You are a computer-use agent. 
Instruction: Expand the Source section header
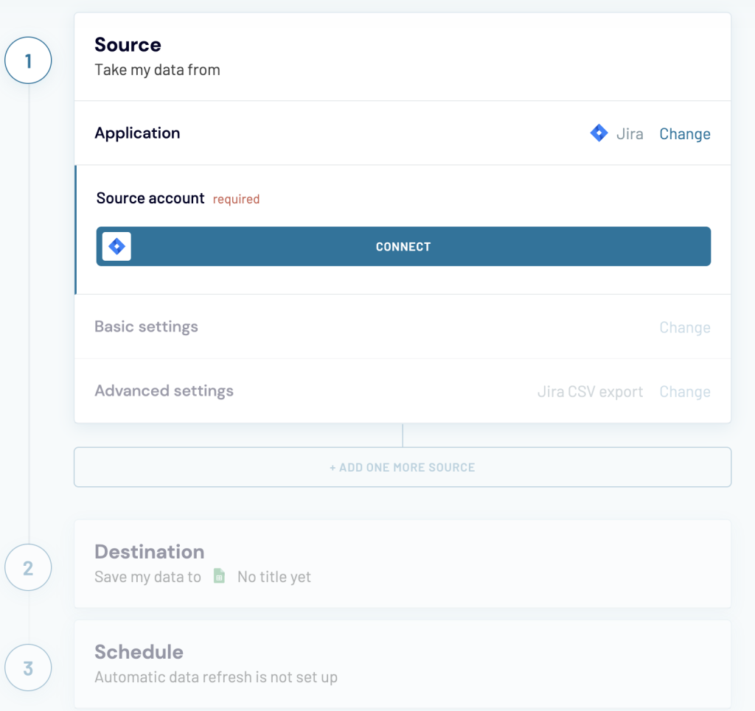128,45
